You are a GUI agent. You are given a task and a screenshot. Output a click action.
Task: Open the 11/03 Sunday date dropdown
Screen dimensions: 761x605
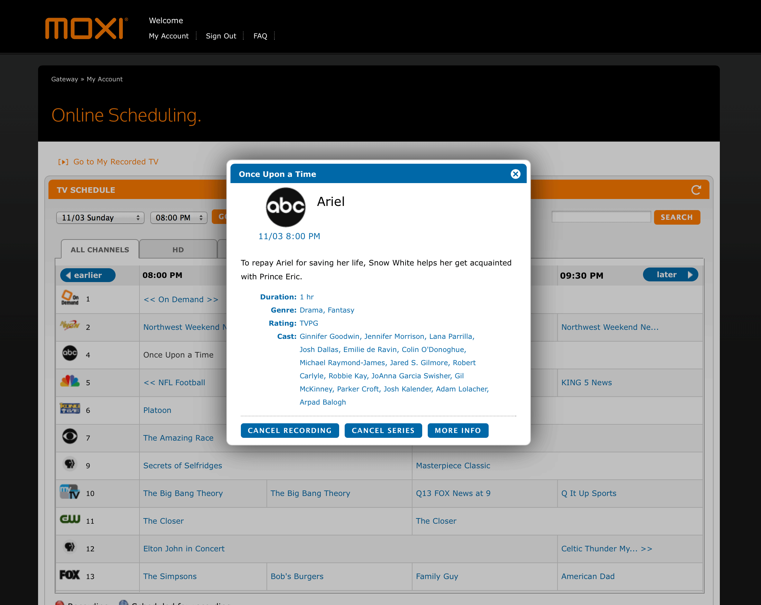100,217
